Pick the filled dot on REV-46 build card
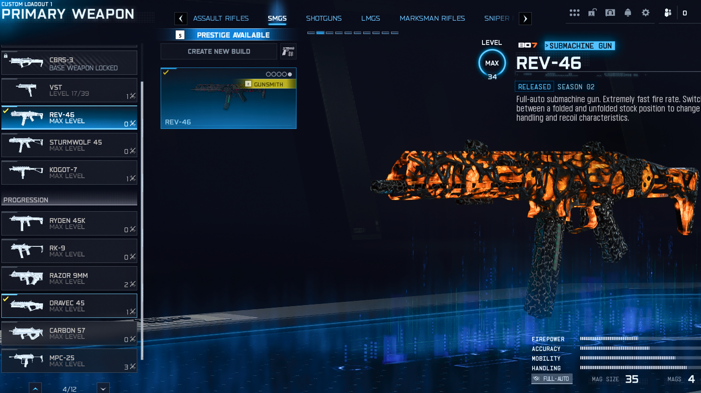Image resolution: width=701 pixels, height=393 pixels. click(290, 74)
